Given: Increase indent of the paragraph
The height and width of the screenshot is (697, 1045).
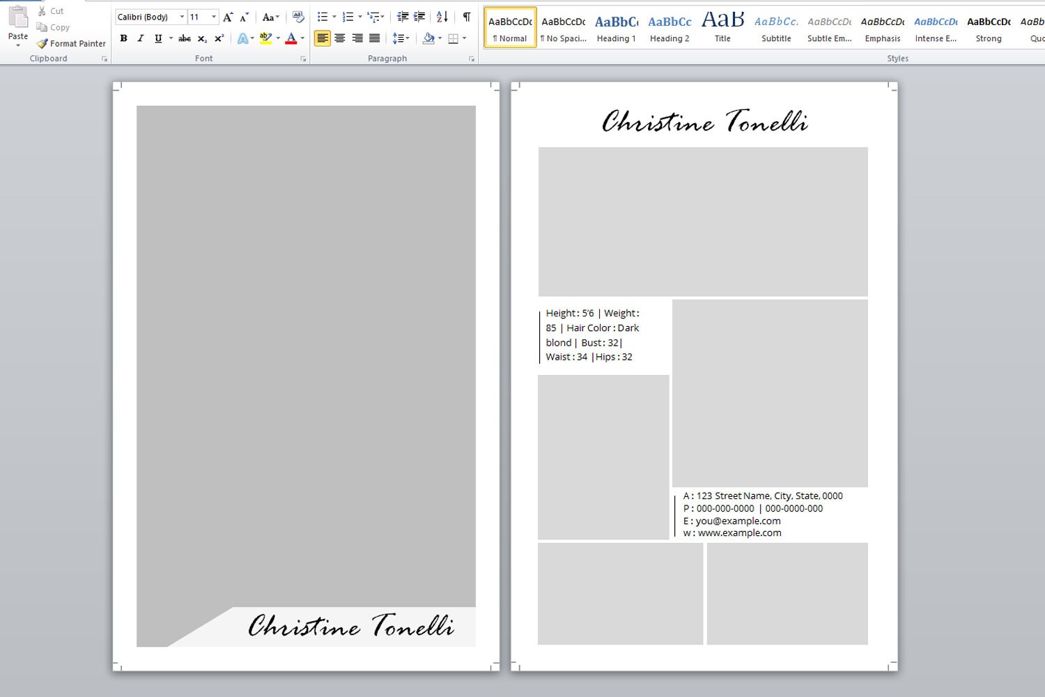Looking at the screenshot, I should pos(419,17).
